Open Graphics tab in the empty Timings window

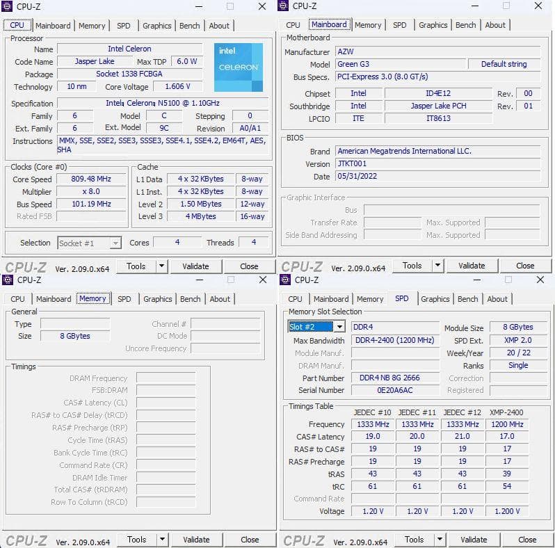[157, 299]
